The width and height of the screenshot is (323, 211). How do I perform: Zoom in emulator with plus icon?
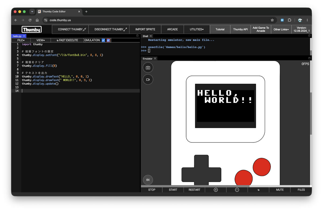[216, 190]
